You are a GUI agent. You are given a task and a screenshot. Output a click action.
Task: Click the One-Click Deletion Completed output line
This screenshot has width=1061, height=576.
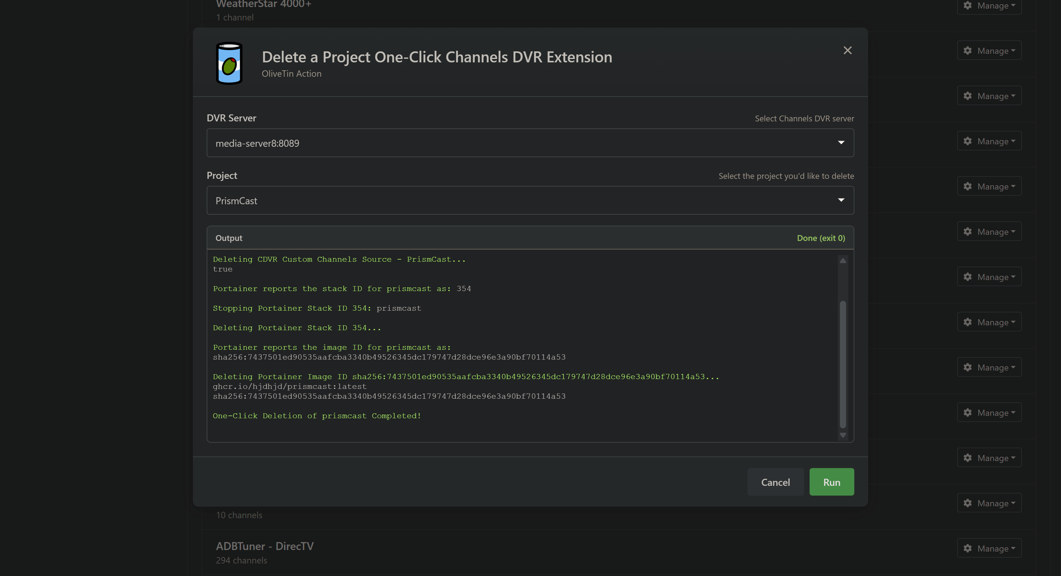[x=316, y=416]
